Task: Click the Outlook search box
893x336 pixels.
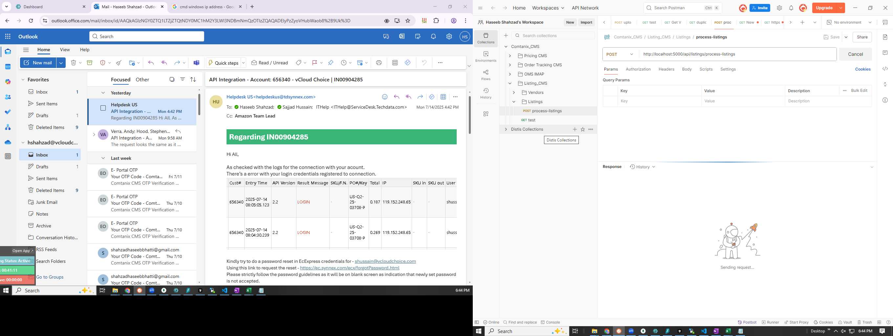Action: pos(147,36)
